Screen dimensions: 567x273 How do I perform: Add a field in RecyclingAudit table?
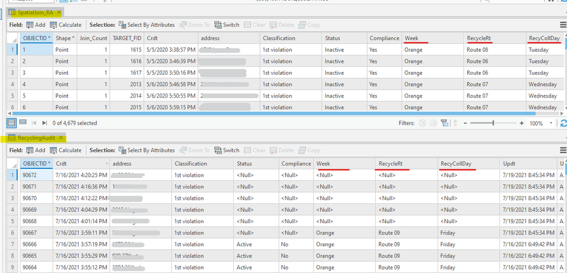pyautogui.click(x=36, y=151)
